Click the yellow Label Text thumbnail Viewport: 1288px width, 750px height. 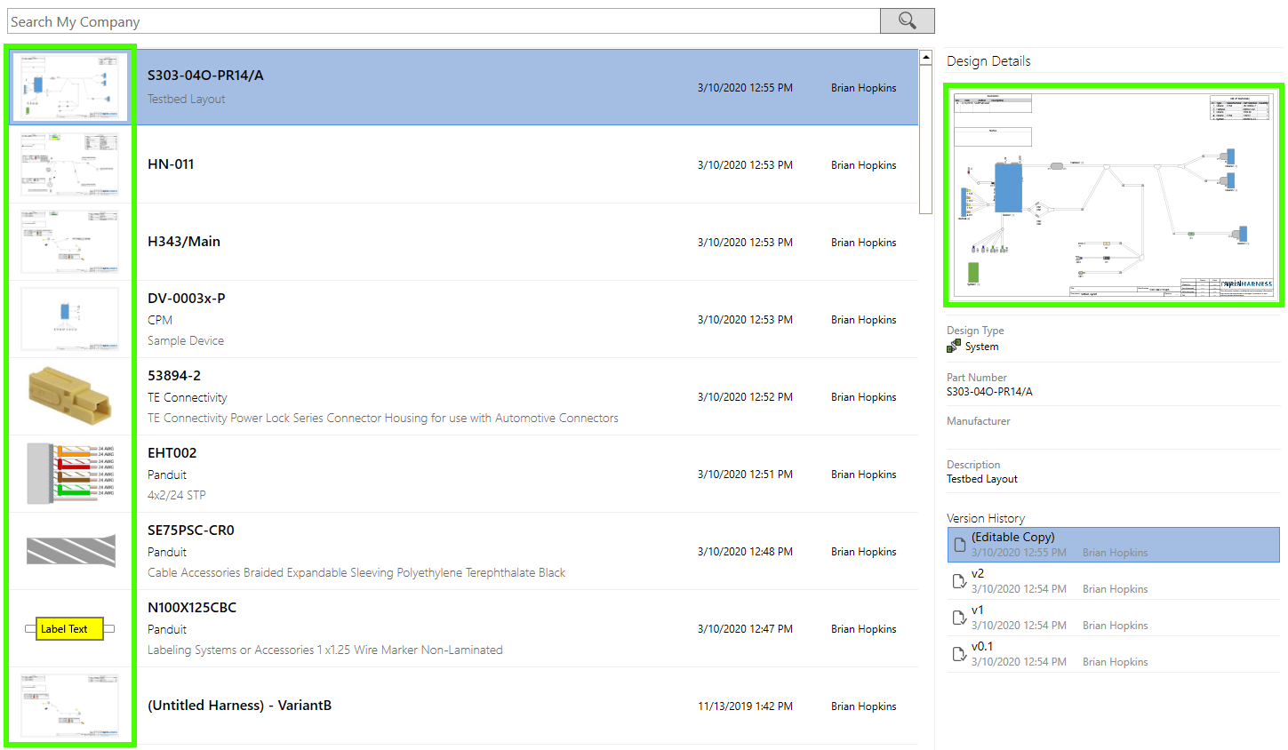(70, 628)
